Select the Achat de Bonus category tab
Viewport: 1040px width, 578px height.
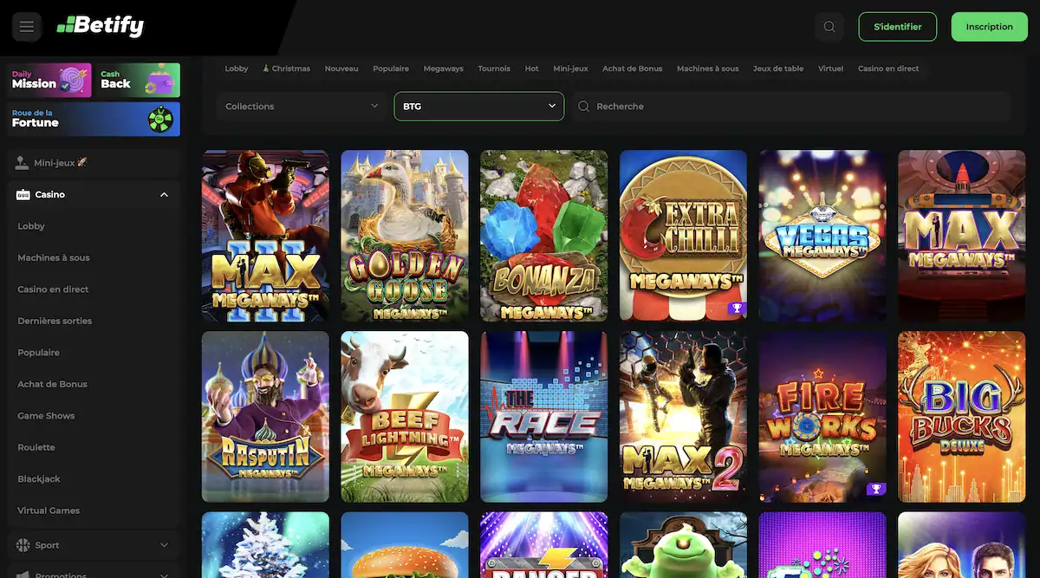633,68
